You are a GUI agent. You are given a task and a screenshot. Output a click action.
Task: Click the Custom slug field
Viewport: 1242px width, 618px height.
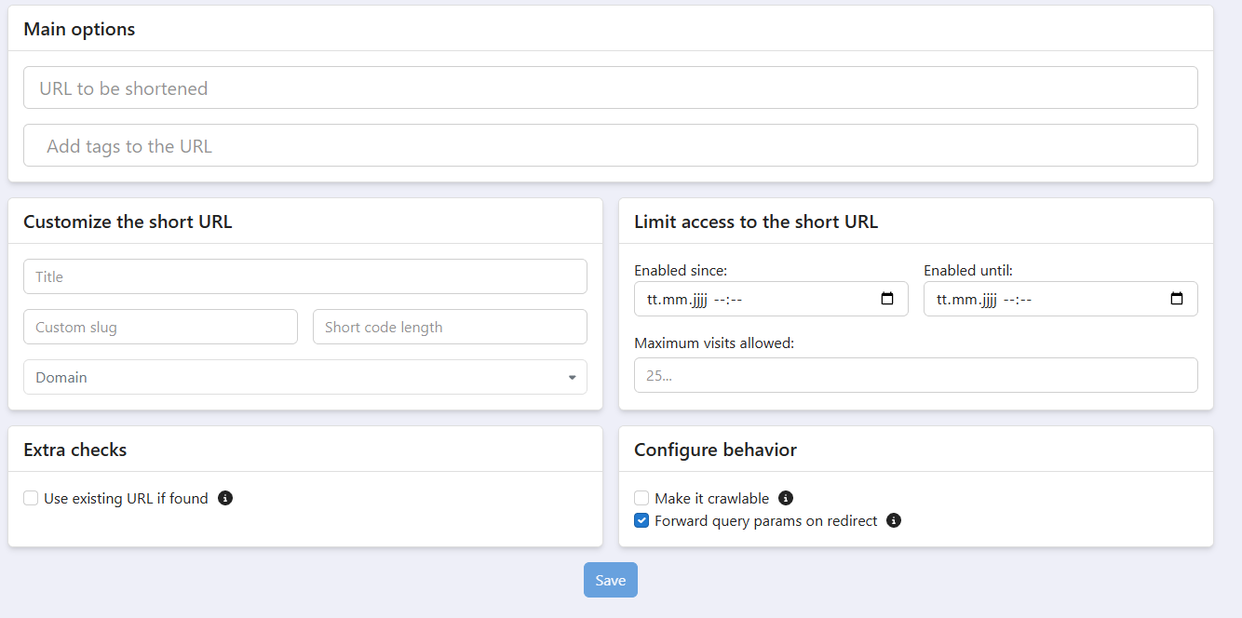(x=160, y=327)
